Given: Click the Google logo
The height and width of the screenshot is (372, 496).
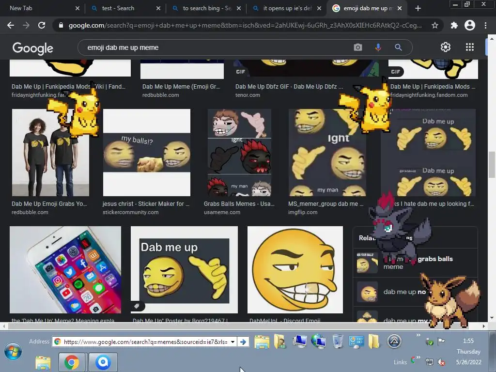Looking at the screenshot, I should click(33, 48).
